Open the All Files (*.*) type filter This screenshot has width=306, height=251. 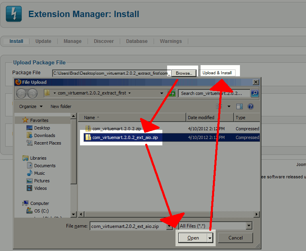[215, 226]
